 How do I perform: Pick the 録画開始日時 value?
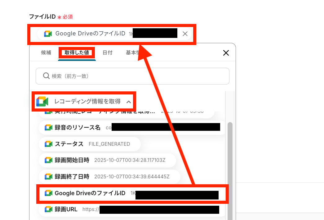click(107, 160)
